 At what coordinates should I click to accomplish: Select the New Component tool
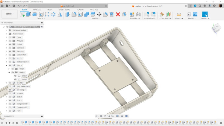click(132, 14)
